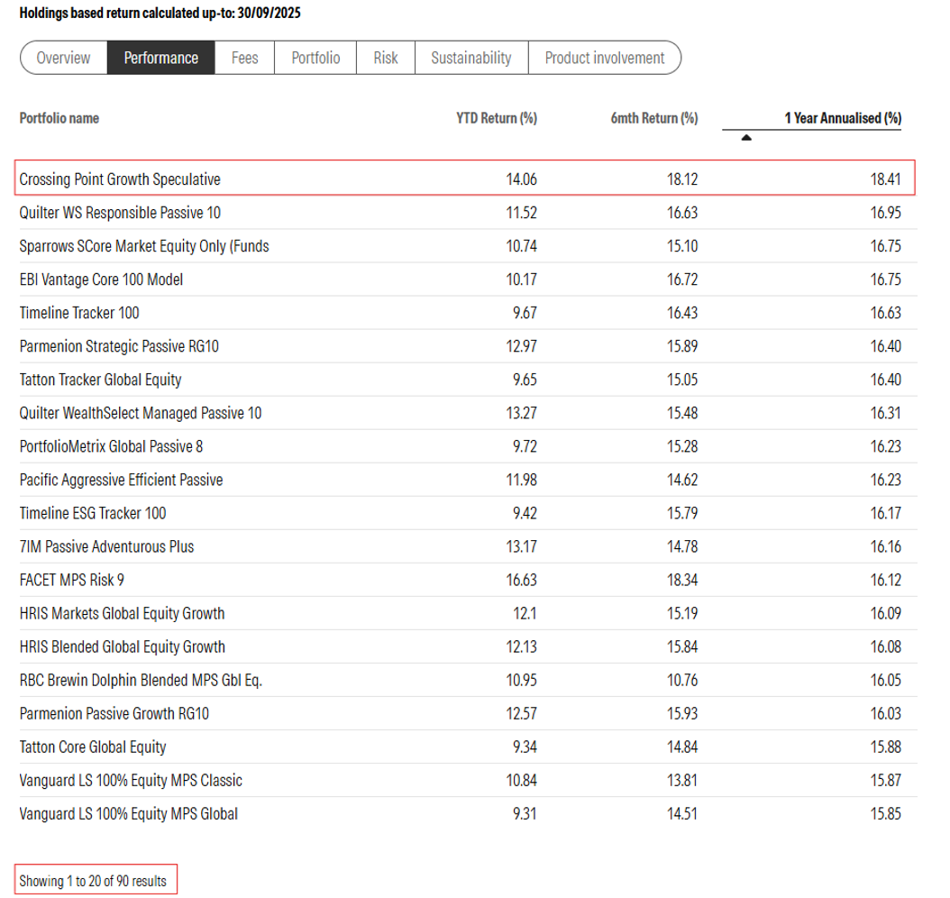This screenshot has height=898, width=950.
Task: Select HRIS Markets Global Equity Growth
Action: 123,613
